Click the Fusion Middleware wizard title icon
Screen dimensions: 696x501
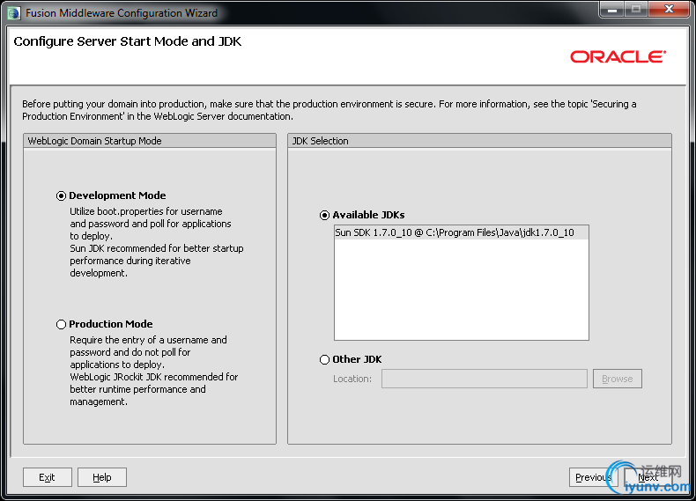(x=14, y=13)
